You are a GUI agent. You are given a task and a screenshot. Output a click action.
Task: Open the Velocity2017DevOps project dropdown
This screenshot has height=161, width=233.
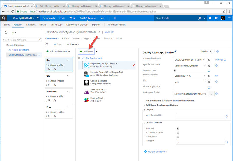pos(38,18)
